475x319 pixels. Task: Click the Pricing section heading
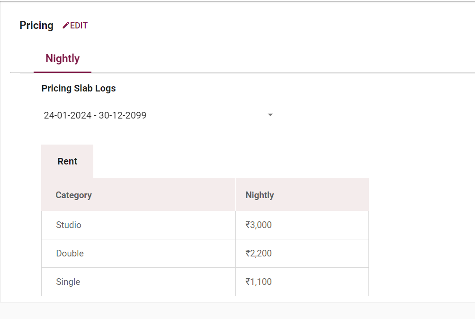[x=36, y=26]
